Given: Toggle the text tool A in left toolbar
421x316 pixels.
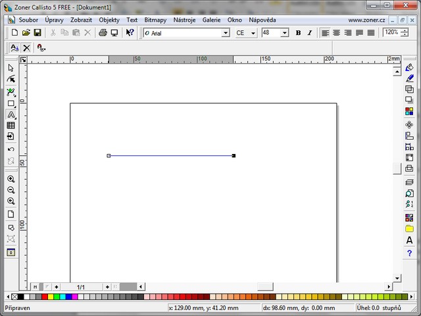Looking at the screenshot, I should point(11,115).
